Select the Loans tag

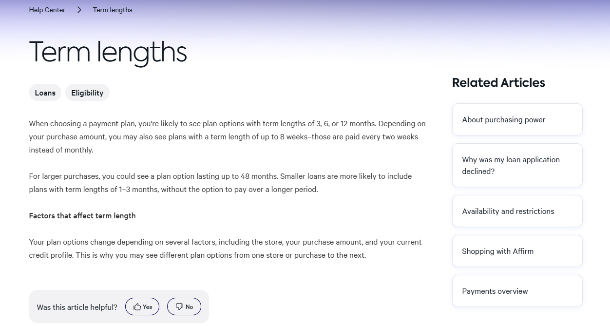[x=45, y=92]
